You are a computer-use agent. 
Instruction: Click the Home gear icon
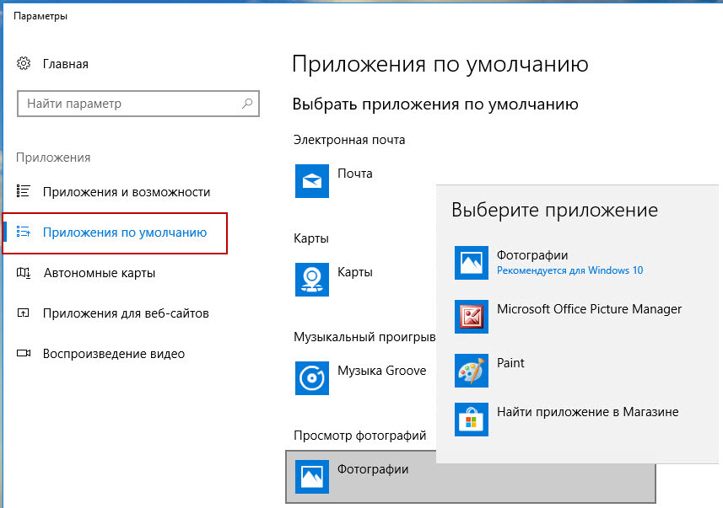(24, 64)
